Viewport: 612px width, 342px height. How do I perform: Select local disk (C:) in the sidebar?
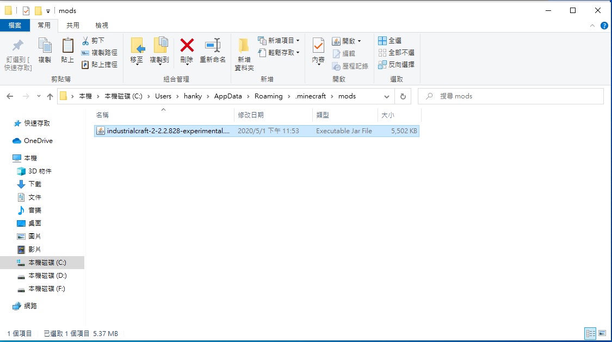pos(42,263)
